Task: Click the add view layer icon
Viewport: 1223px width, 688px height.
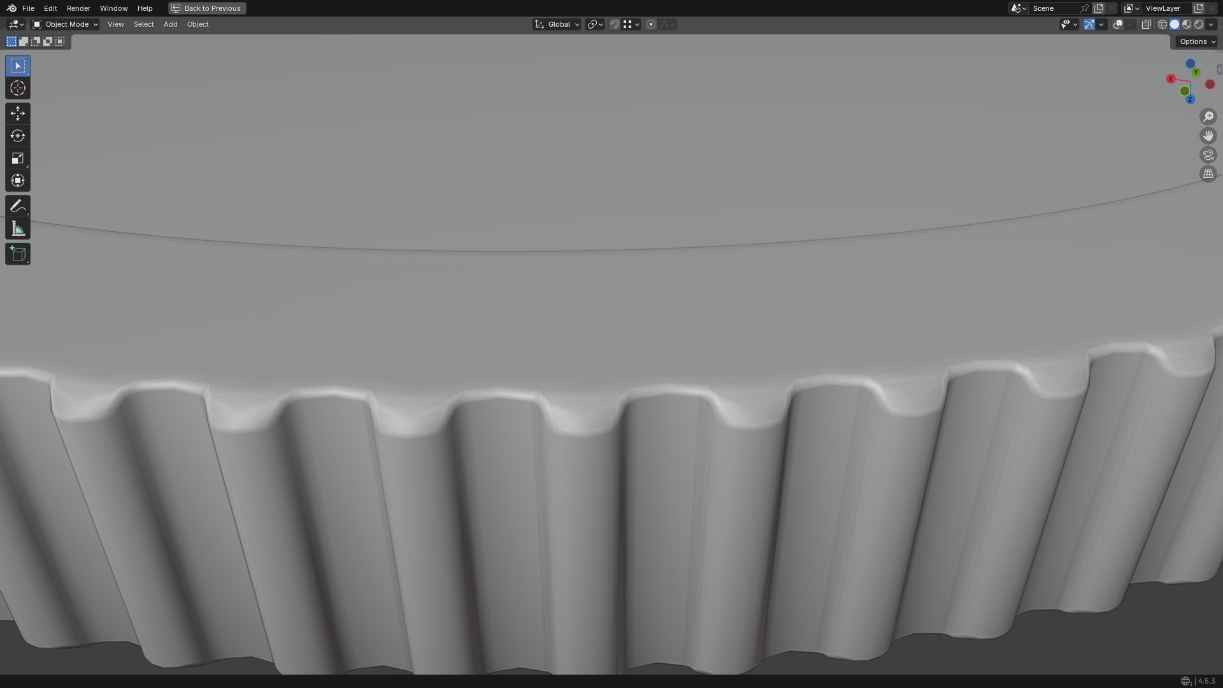Action: click(x=1199, y=8)
